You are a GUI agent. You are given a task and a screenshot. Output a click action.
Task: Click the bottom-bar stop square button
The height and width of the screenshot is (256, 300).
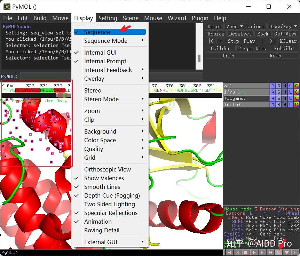click(246, 253)
